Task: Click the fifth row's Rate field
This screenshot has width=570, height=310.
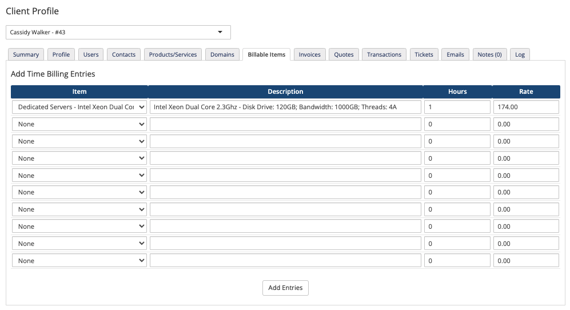Action: coord(526,176)
